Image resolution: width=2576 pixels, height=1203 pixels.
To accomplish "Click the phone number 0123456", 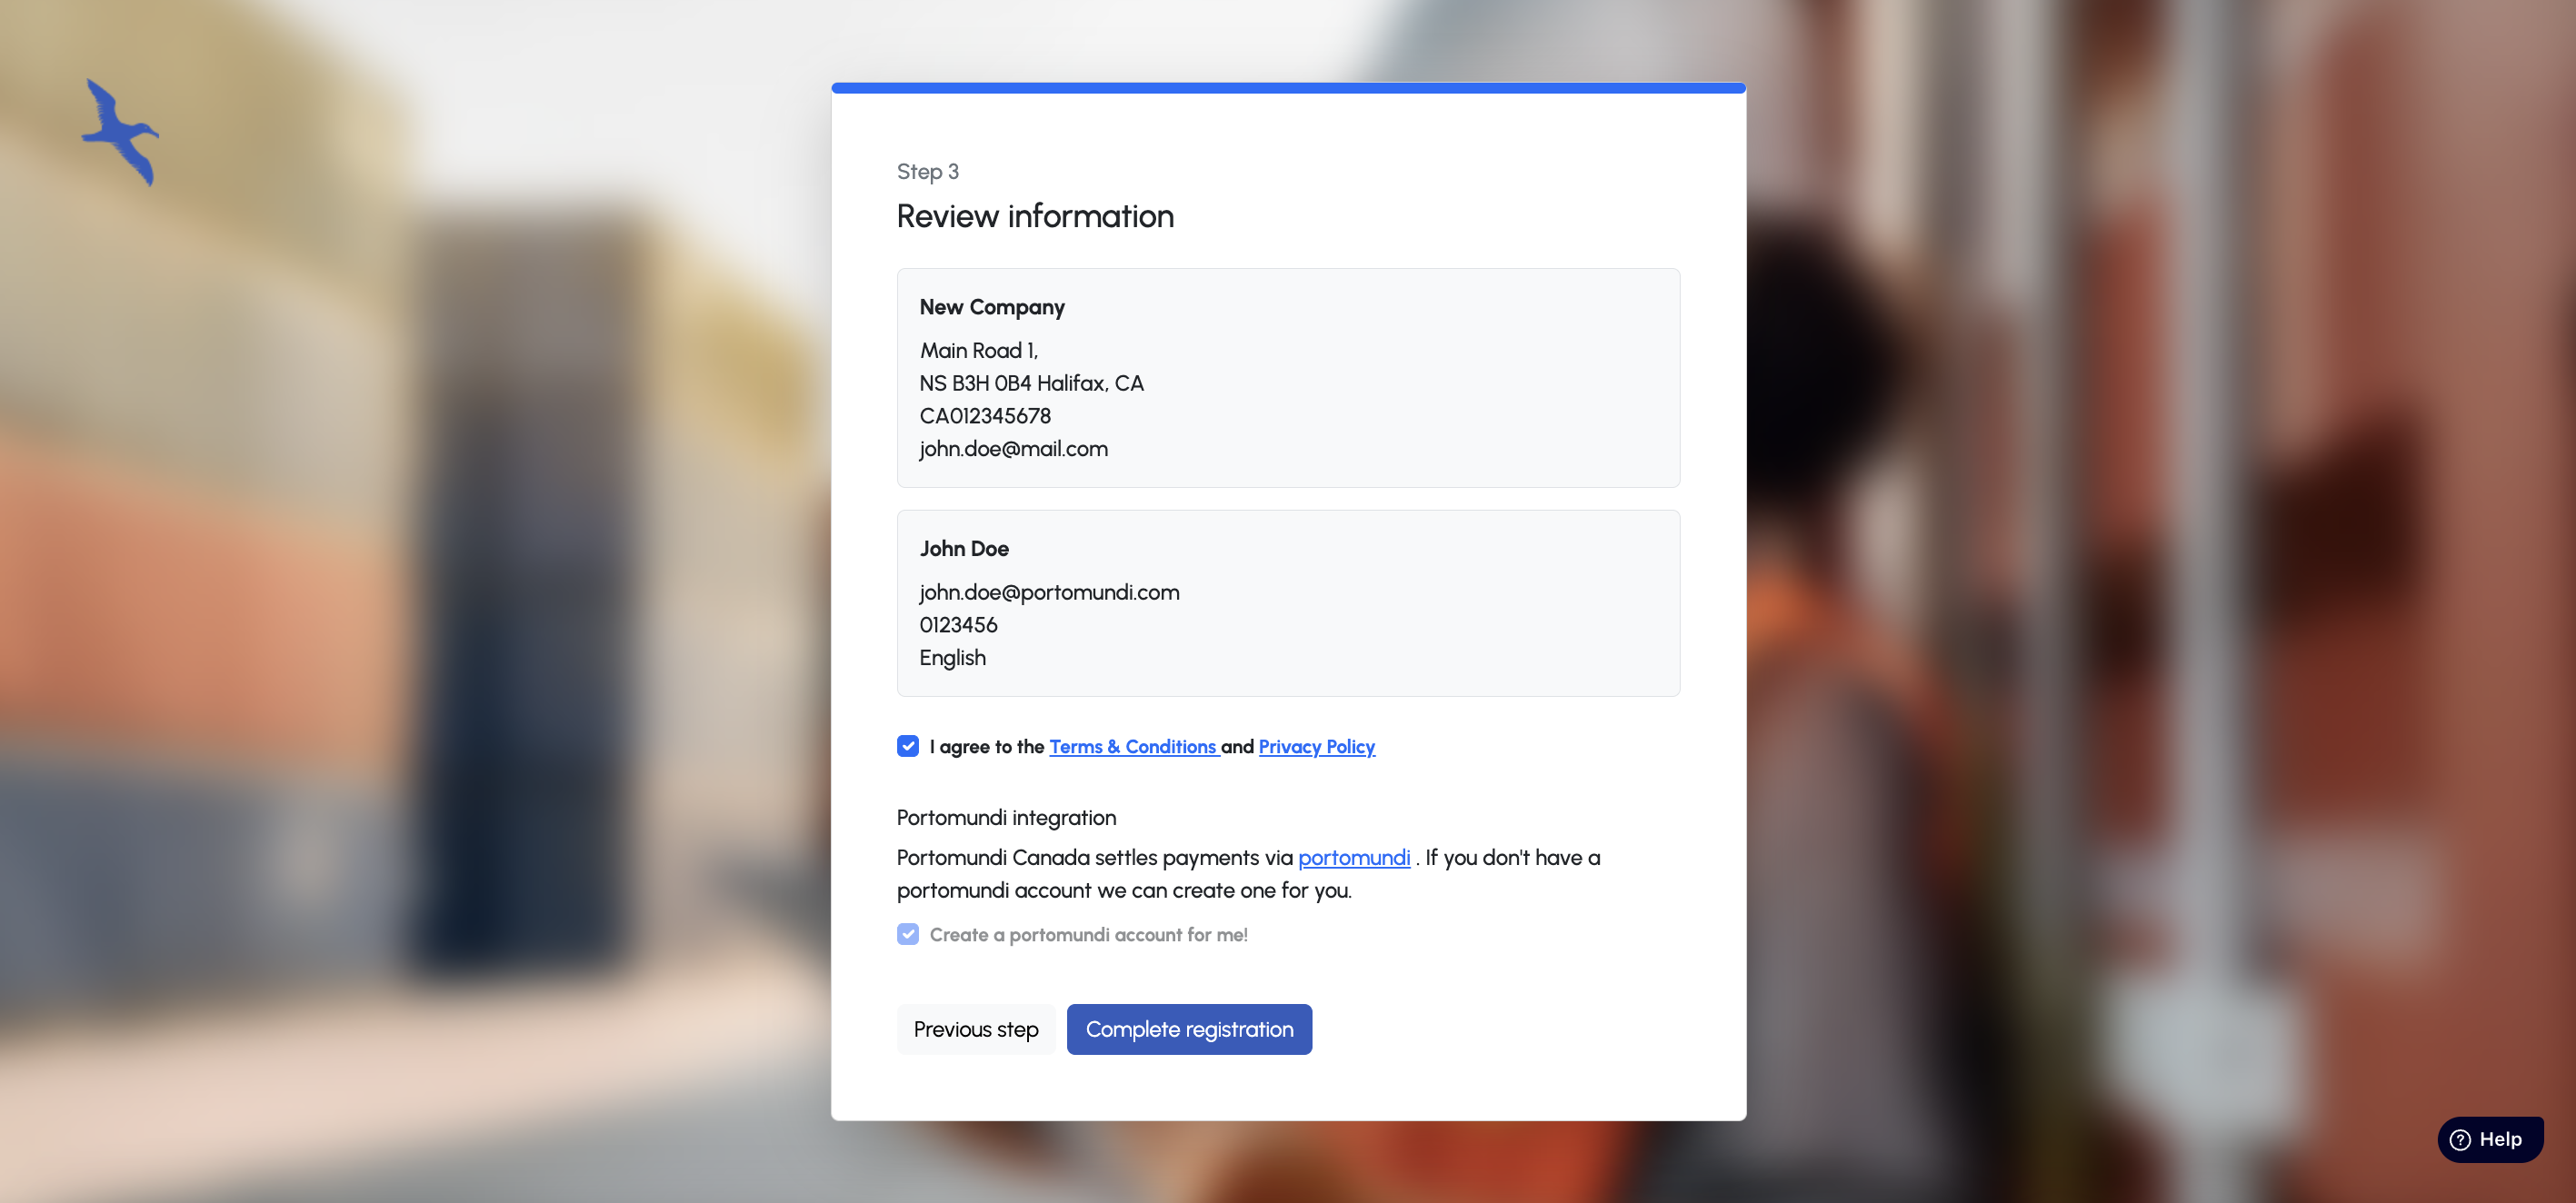I will point(958,625).
